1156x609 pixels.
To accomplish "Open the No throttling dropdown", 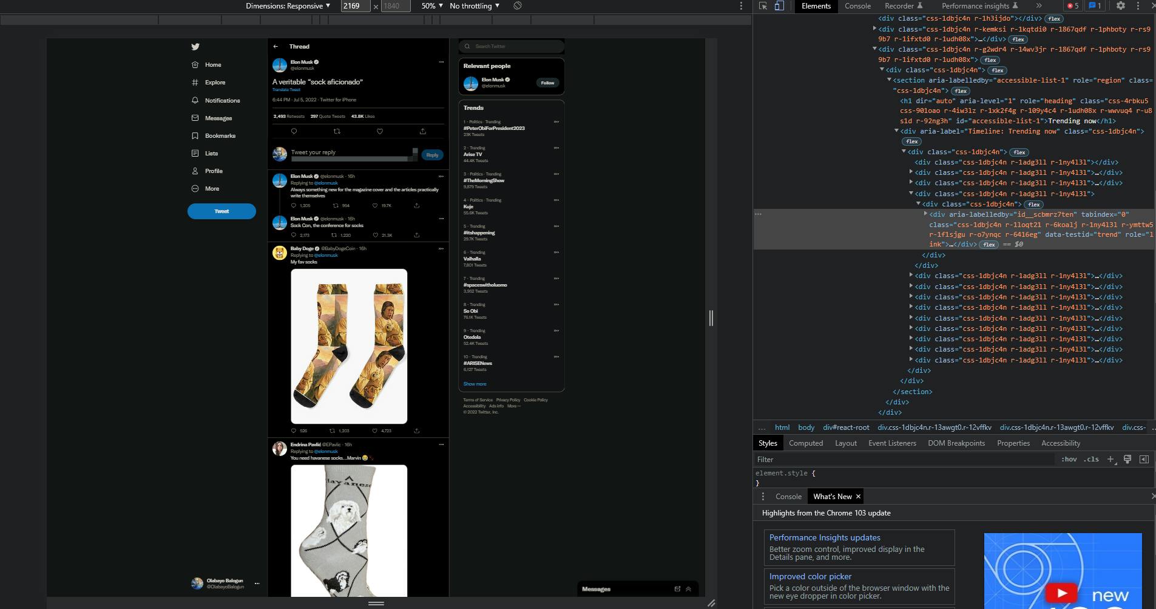I will tap(475, 5).
